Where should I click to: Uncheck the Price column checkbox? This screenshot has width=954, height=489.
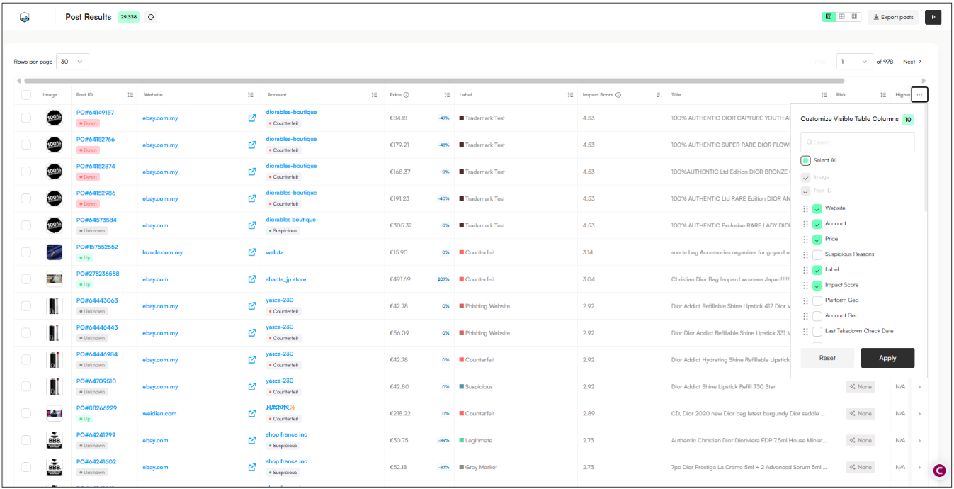point(817,239)
